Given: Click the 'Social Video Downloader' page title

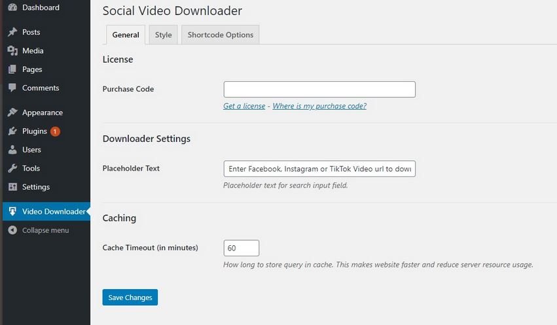Looking at the screenshot, I should (x=172, y=11).
